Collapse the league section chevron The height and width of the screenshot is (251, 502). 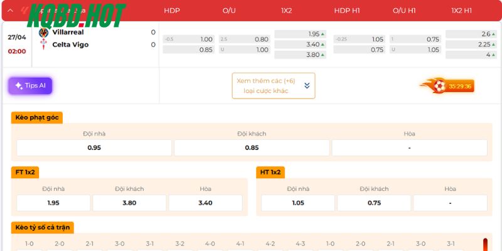click(10, 10)
